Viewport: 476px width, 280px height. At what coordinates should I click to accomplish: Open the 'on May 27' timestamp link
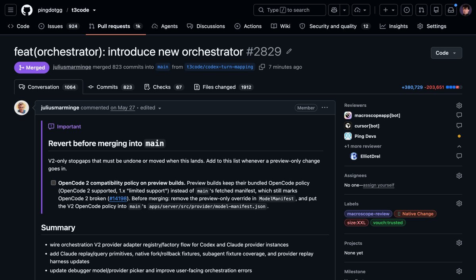coord(123,108)
